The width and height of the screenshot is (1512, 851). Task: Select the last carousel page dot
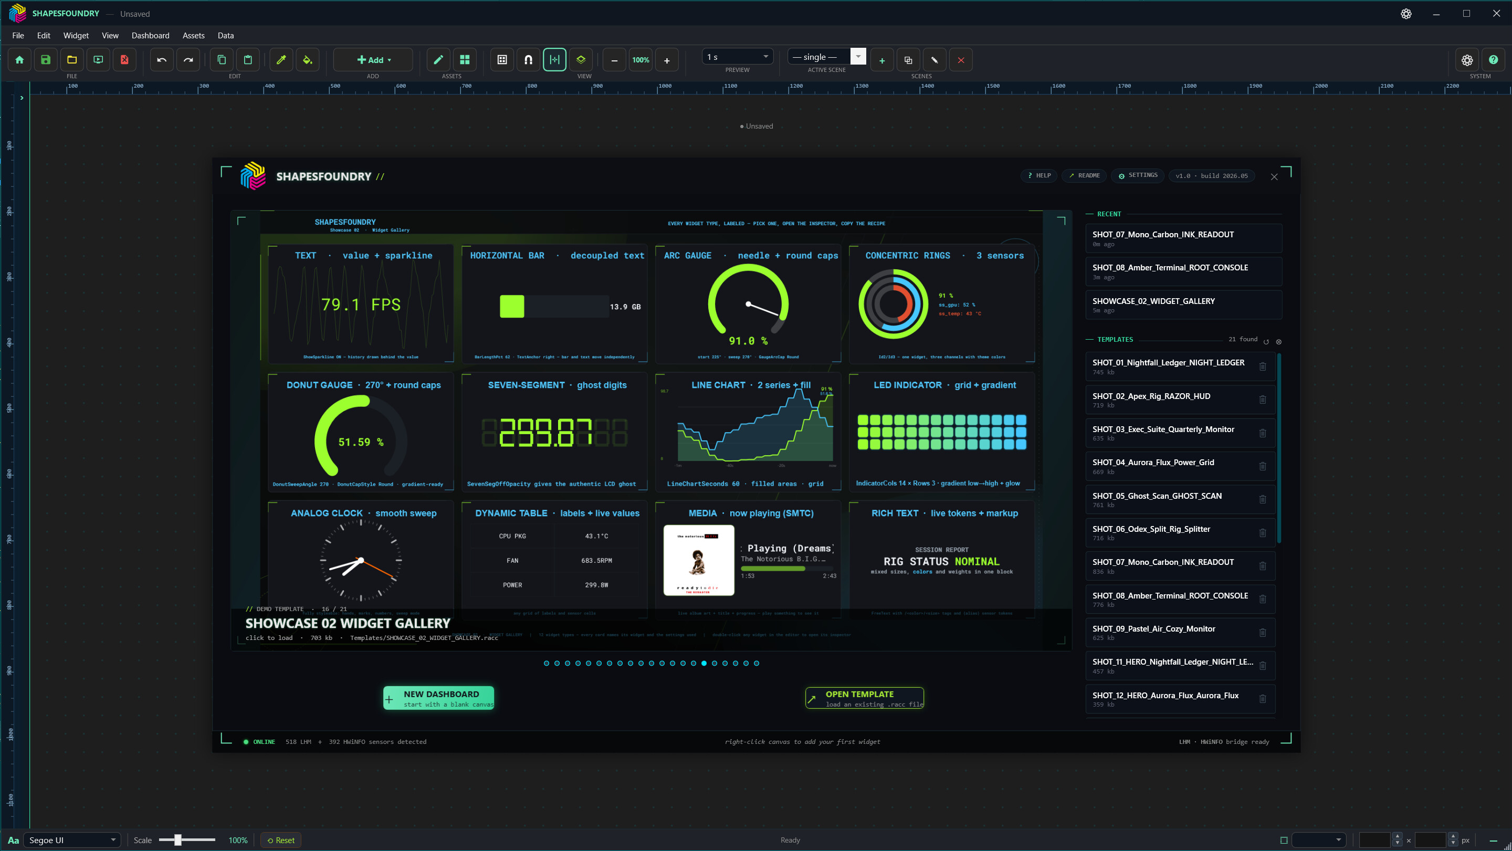(757, 663)
